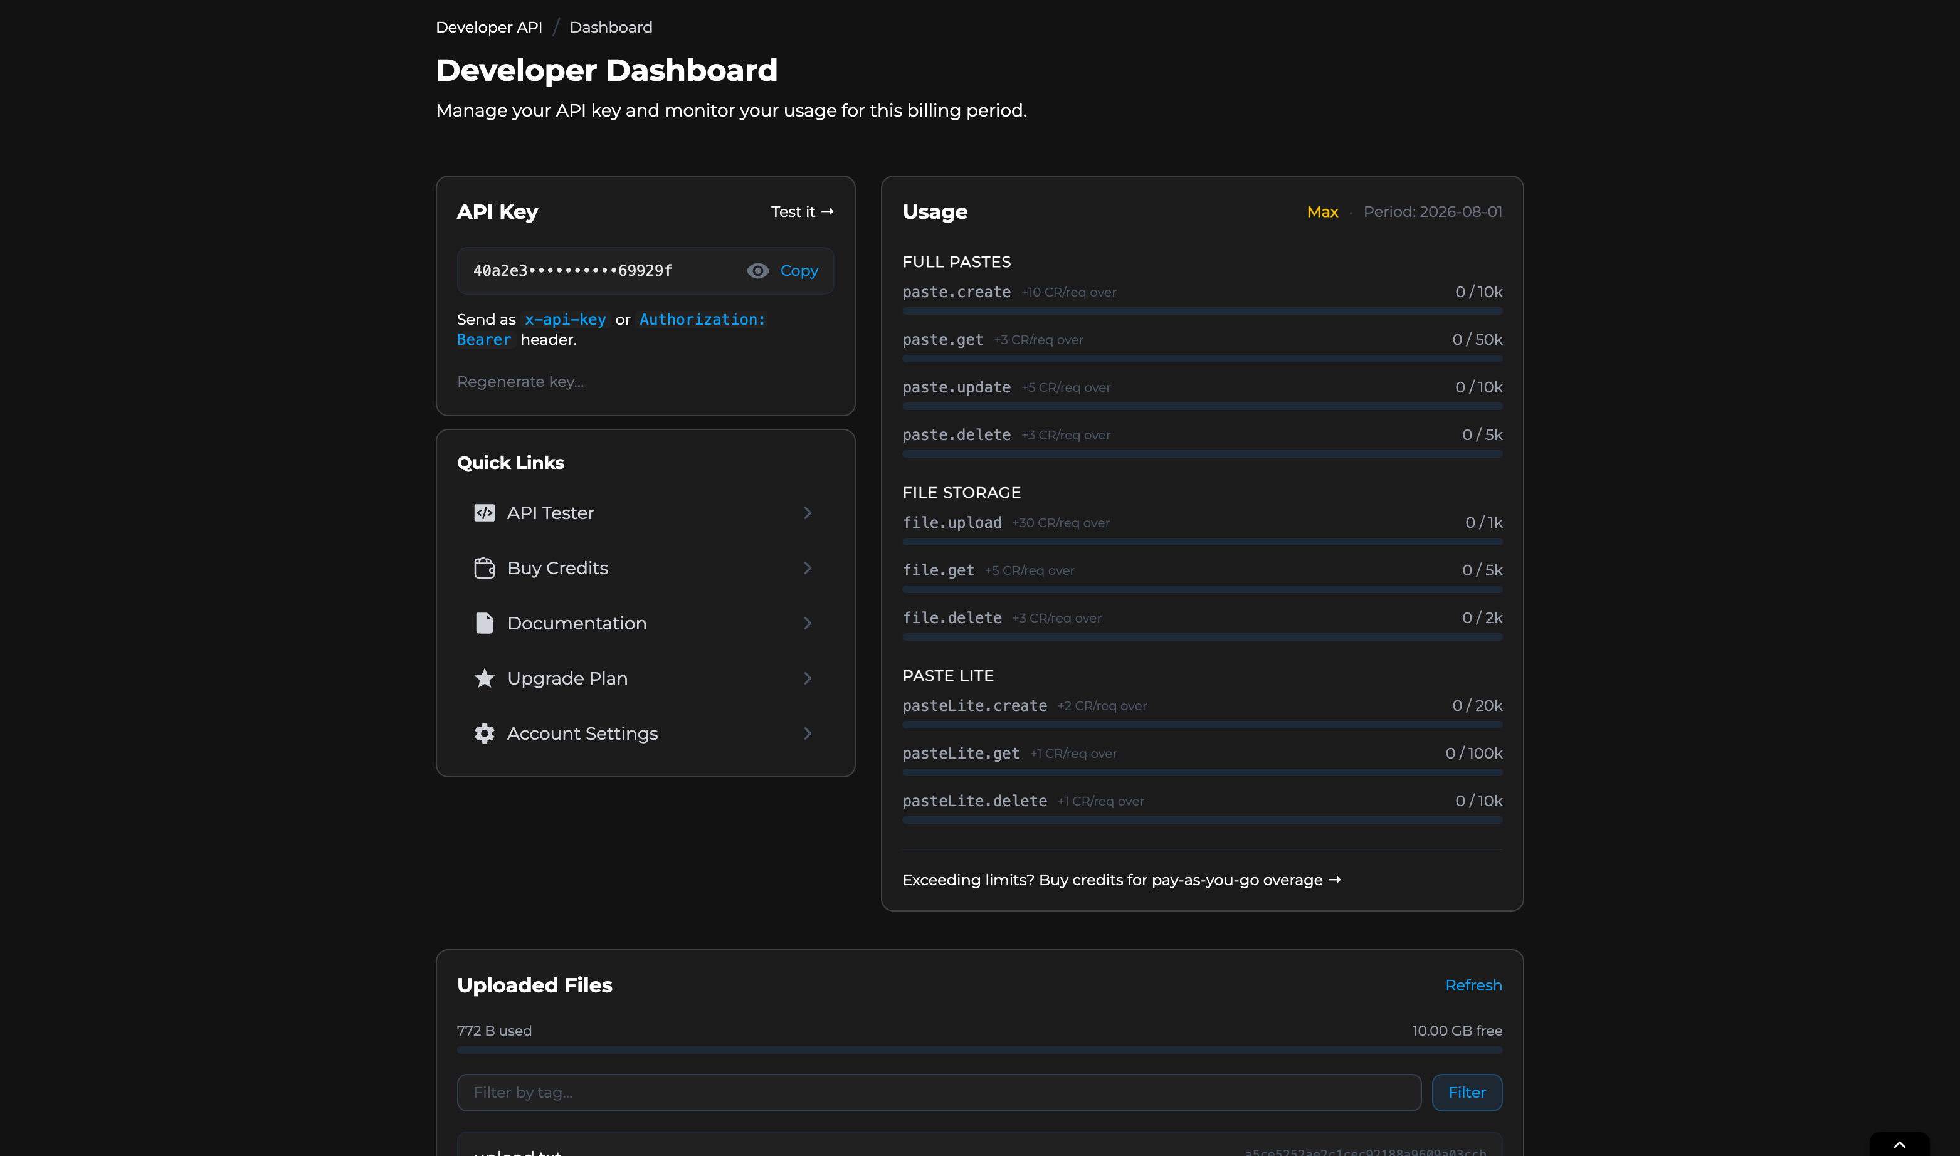The image size is (1960, 1156).
Task: Click the API Tester code icon
Action: tap(484, 513)
